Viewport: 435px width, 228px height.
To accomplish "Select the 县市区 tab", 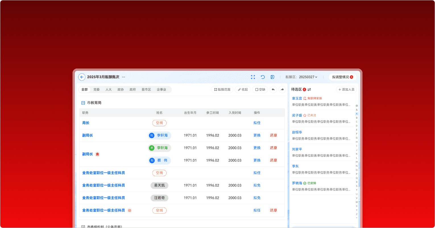I will [146, 90].
